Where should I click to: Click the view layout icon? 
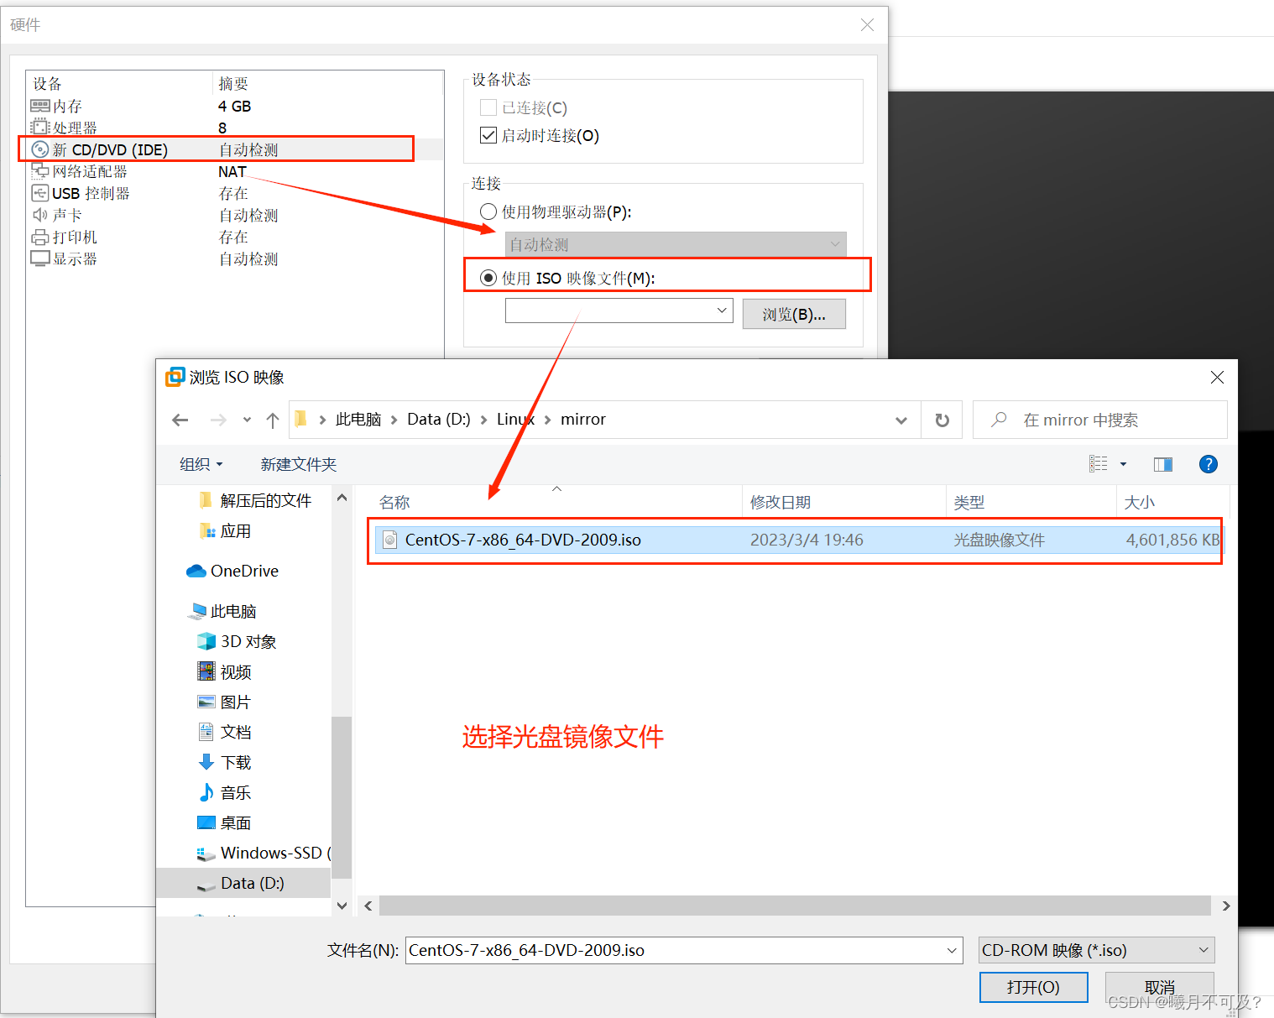pyautogui.click(x=1099, y=464)
